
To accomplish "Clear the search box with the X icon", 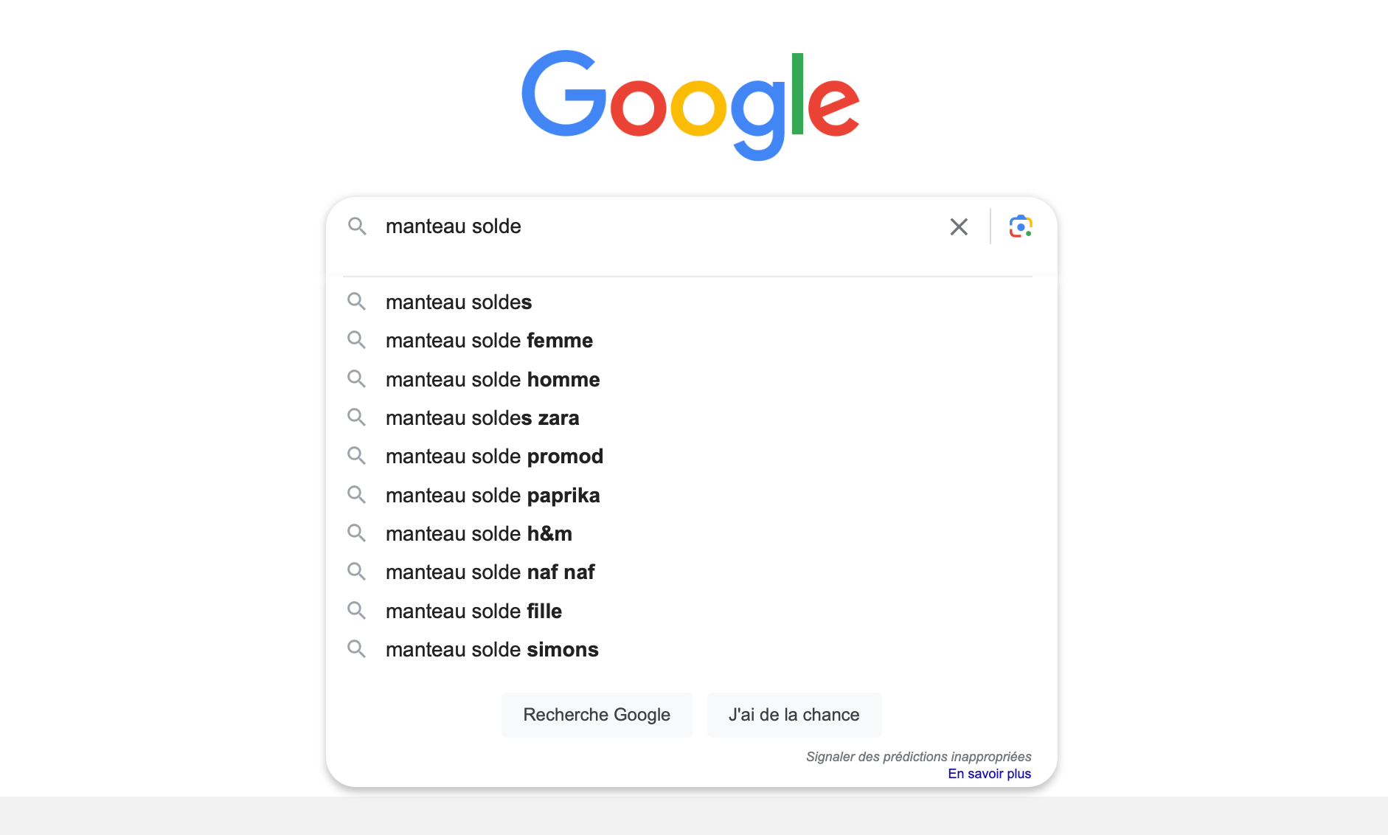I will (x=959, y=226).
